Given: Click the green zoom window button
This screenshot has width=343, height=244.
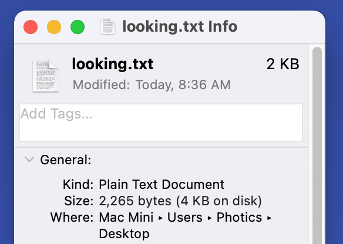Looking at the screenshot, I should click(x=78, y=27).
